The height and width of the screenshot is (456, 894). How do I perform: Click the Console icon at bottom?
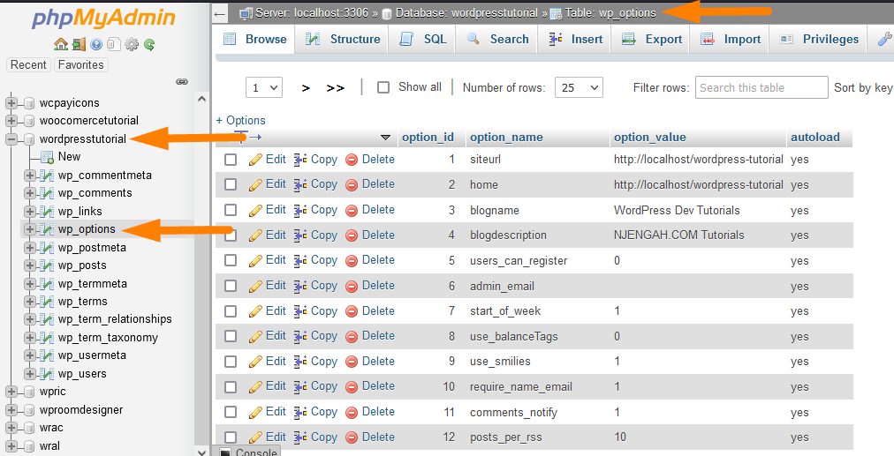click(226, 452)
